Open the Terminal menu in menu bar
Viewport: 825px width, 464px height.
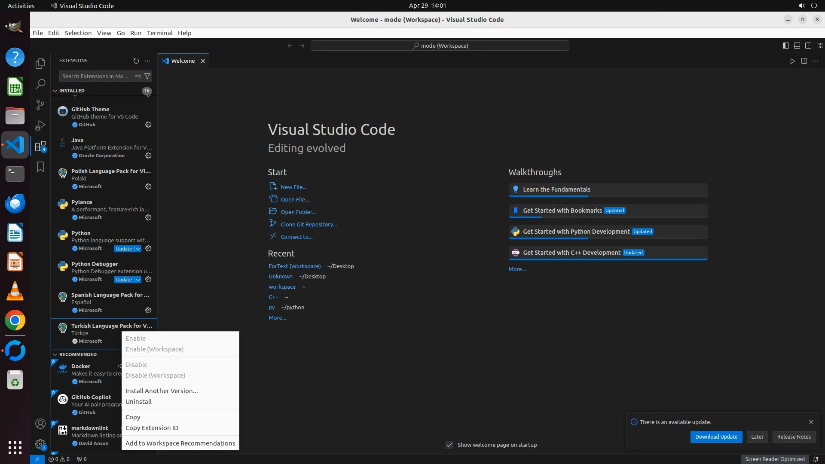point(159,33)
